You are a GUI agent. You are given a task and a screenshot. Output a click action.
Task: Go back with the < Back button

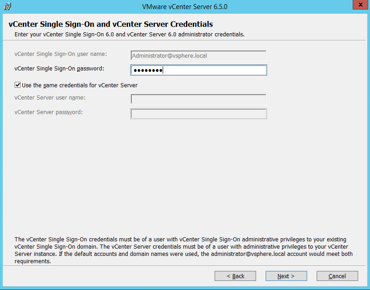point(235,276)
